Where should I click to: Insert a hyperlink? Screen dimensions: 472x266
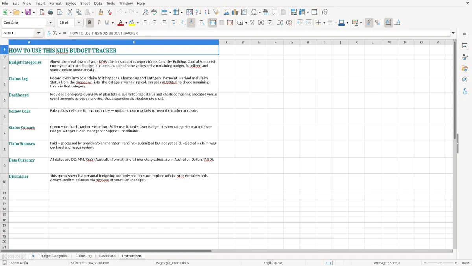click(x=266, y=12)
